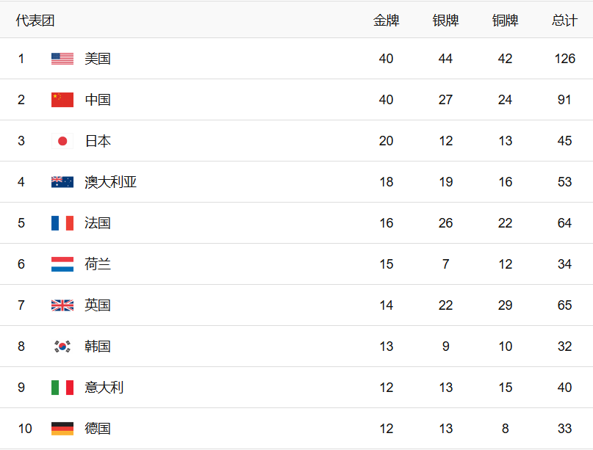The width and height of the screenshot is (593, 450).
Task: Click the Australia flag icon
Action: [62, 182]
